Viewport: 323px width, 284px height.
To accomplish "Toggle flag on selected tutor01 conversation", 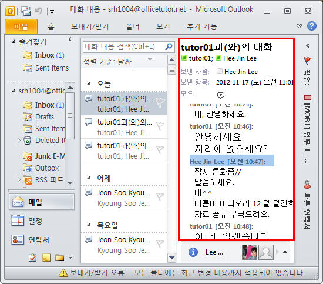I will click(x=160, y=102).
